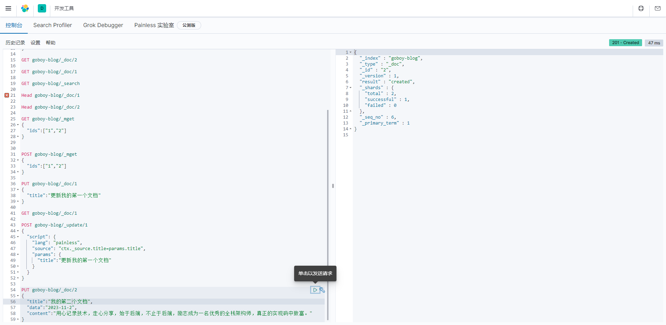Click the "title":"我的第二个文档" line
This screenshot has width=666, height=325.
[x=60, y=302]
